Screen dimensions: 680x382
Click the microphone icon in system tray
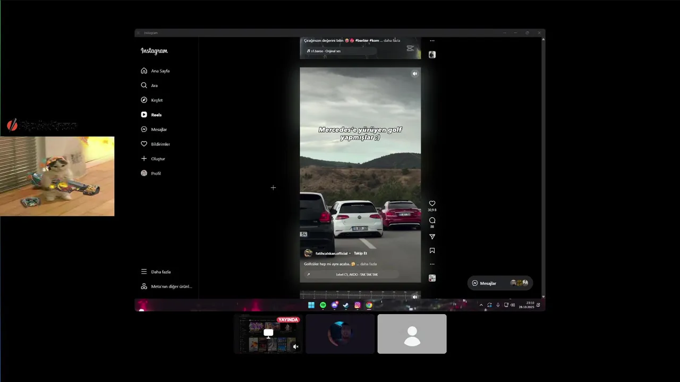point(498,305)
